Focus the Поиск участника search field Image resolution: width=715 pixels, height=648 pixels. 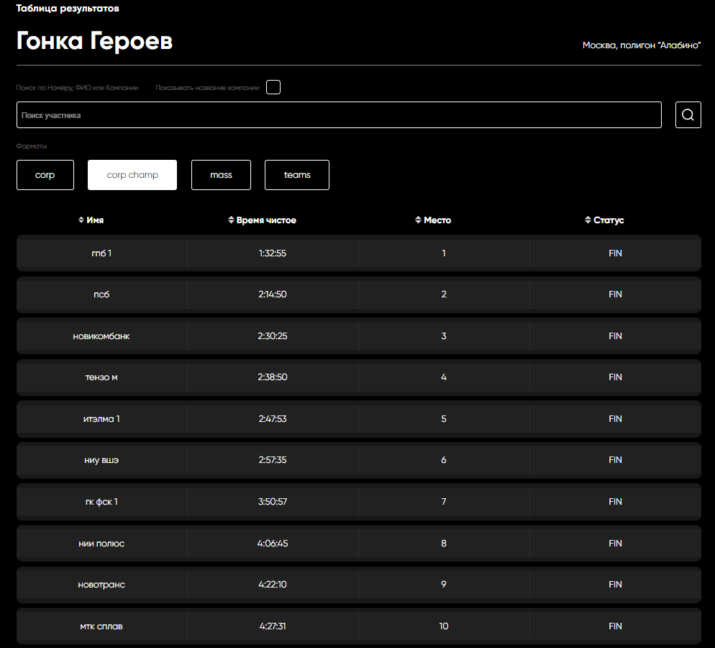point(338,115)
